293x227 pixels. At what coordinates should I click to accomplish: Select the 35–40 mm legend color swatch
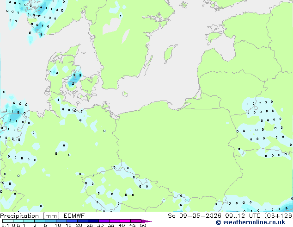114,221
